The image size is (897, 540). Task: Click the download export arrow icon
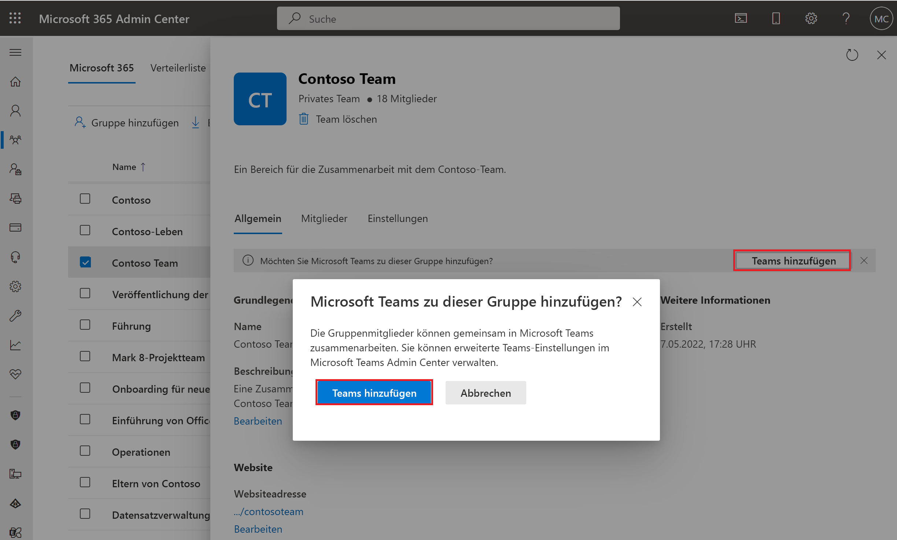195,122
